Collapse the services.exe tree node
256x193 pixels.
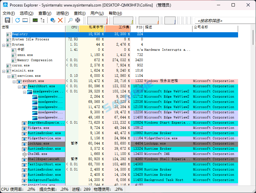(x=9, y=77)
